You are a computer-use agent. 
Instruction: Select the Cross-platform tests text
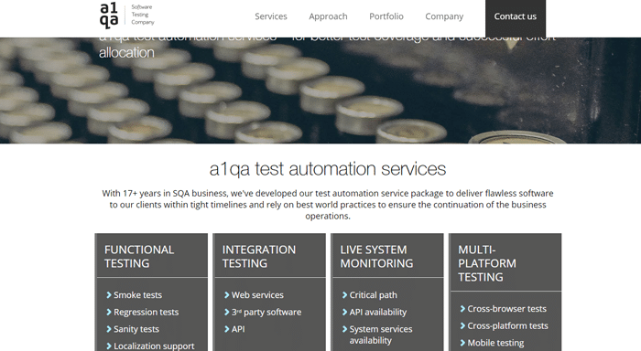click(x=507, y=325)
